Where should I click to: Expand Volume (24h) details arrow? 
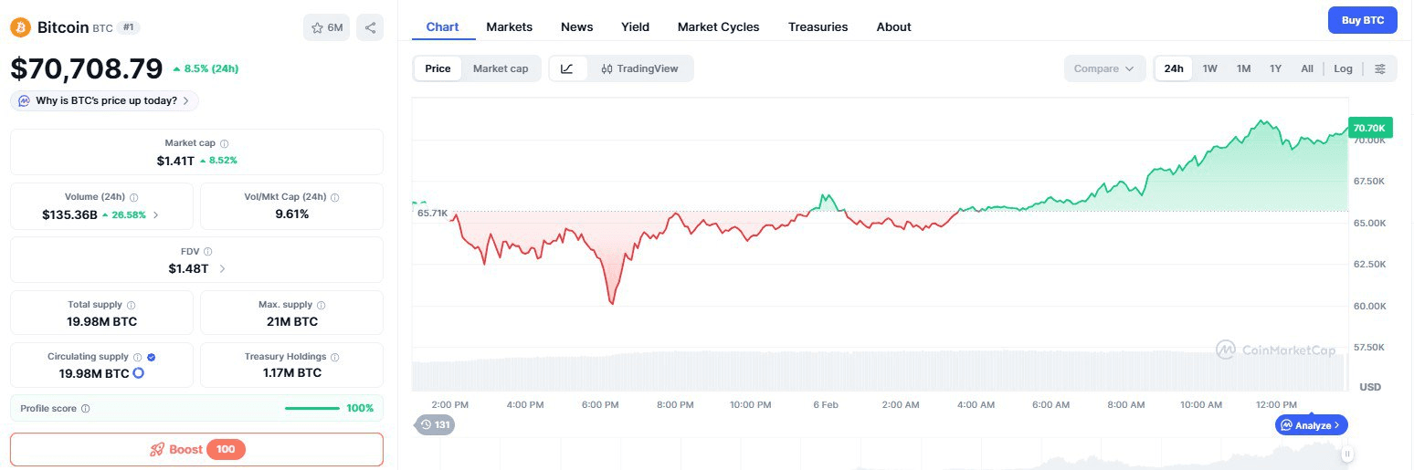point(155,215)
